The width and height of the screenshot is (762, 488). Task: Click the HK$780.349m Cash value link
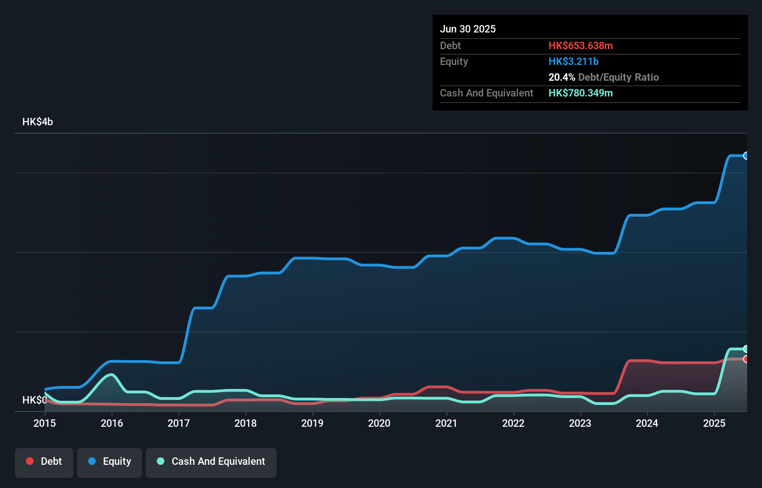click(581, 93)
